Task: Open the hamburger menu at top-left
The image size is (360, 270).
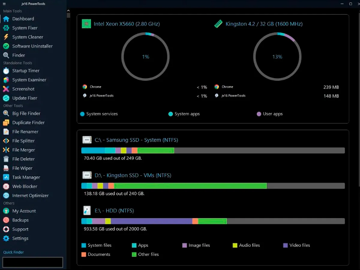Action: coord(4,4)
